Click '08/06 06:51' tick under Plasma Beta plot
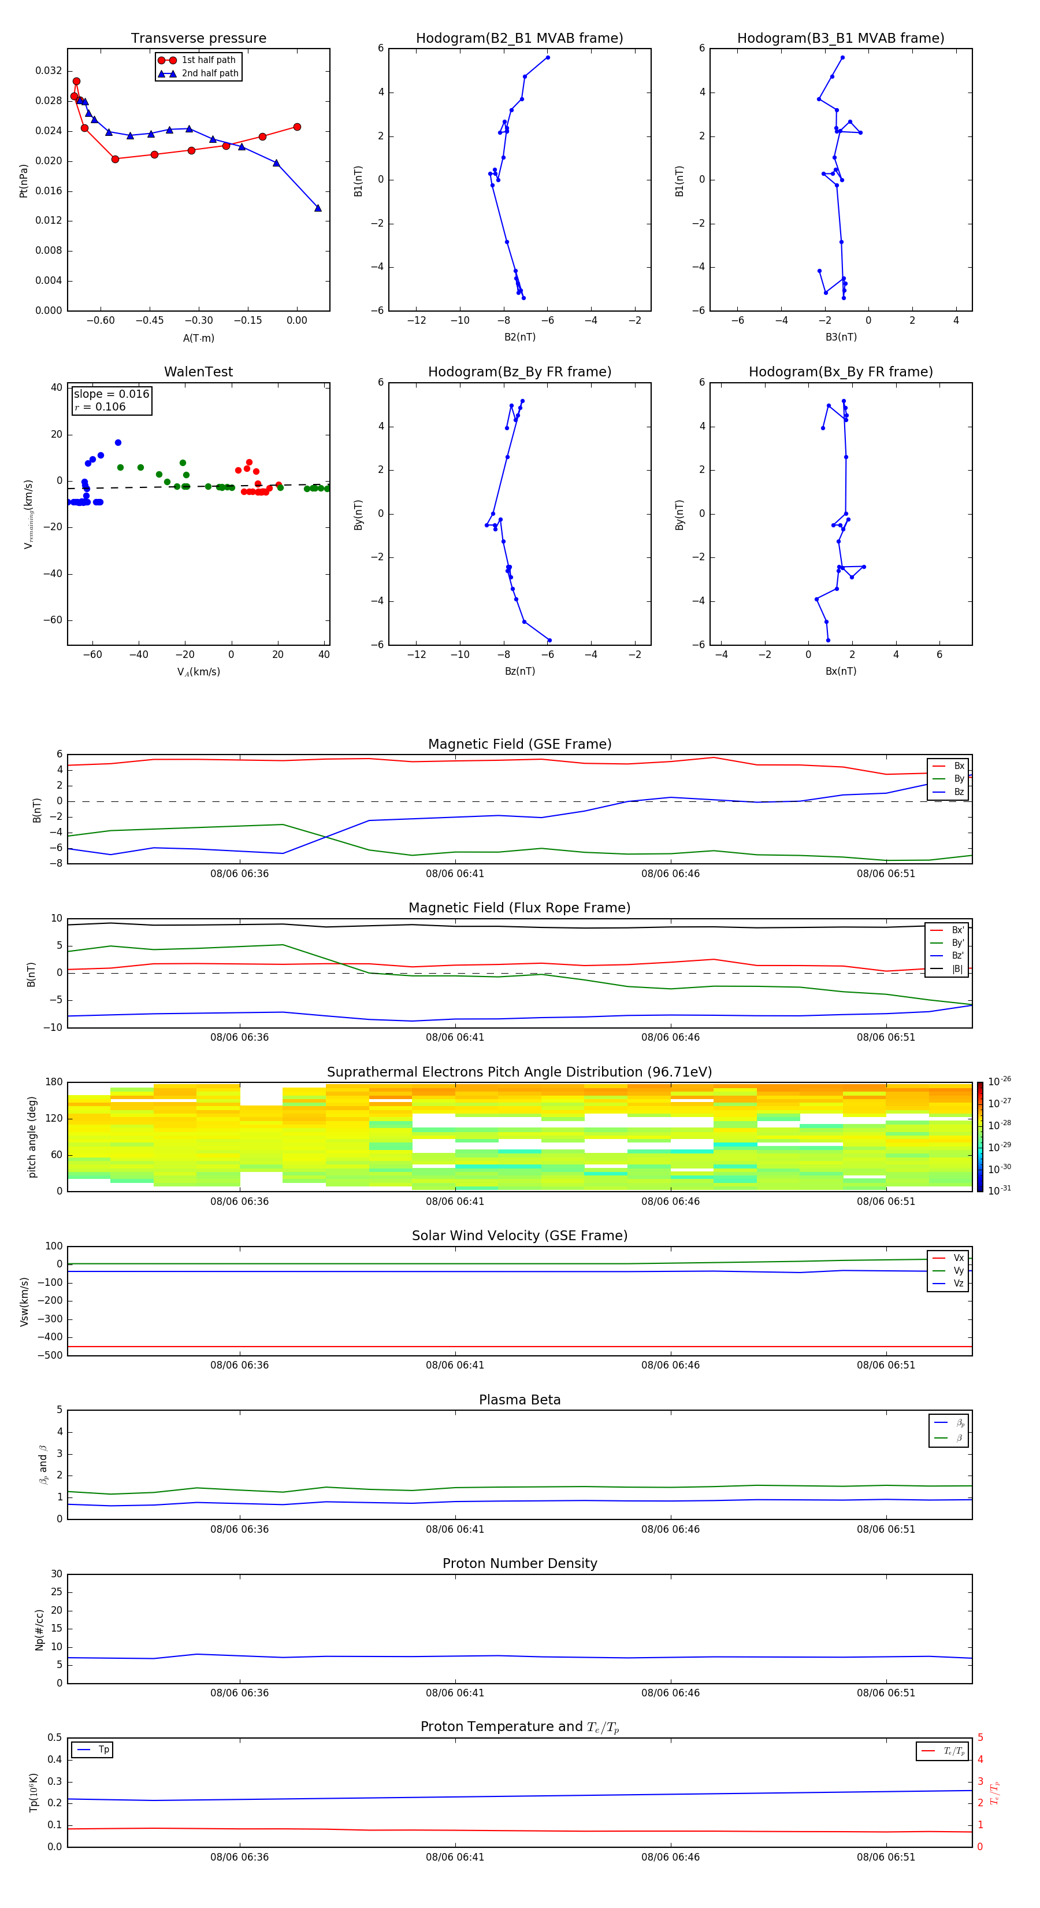 (885, 1529)
